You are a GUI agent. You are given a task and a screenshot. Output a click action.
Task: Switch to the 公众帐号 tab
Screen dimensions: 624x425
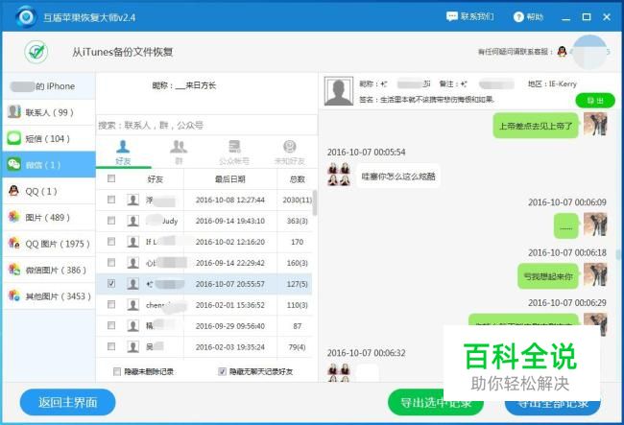click(234, 153)
